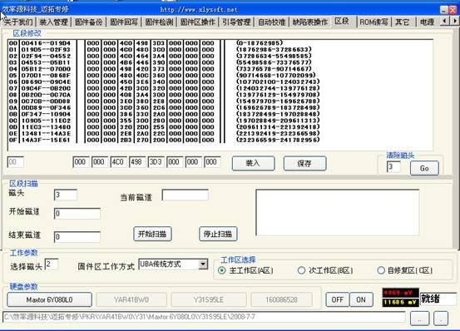Screen dimensions: 460x331
Task: Switch to the 固件备份 tab
Action: click(x=88, y=22)
